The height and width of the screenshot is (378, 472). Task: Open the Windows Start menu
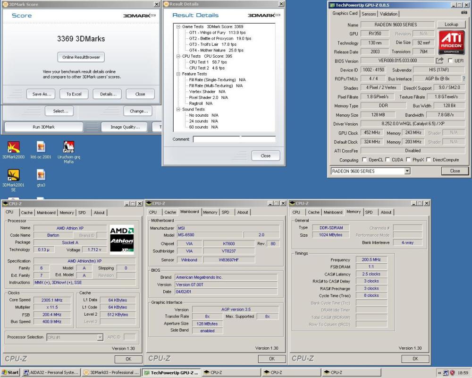[10, 372]
